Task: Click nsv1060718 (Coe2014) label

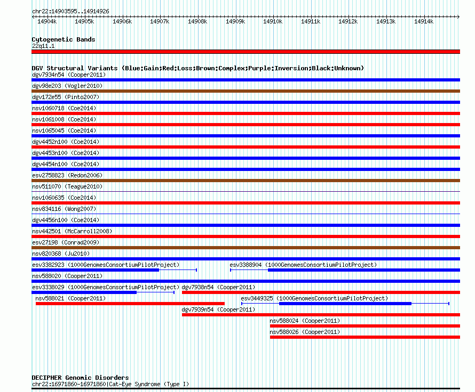Action: point(64,108)
